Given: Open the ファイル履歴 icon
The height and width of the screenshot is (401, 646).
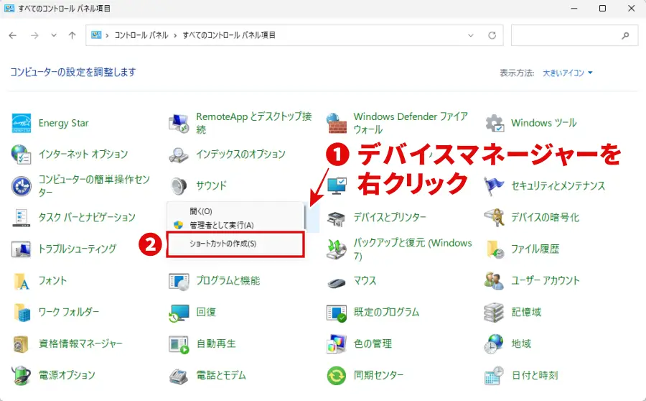Looking at the screenshot, I should click(494, 249).
